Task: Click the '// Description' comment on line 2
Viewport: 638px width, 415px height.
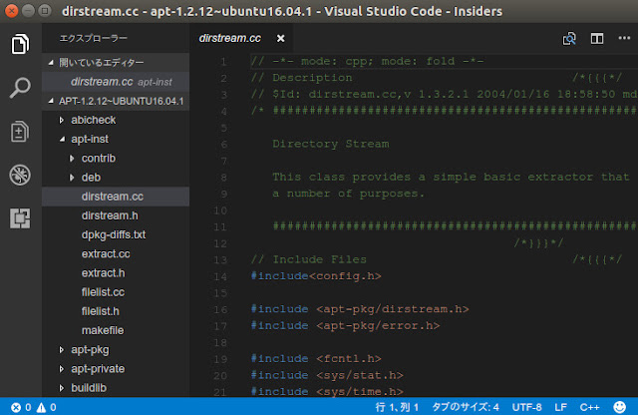Action: tap(302, 78)
